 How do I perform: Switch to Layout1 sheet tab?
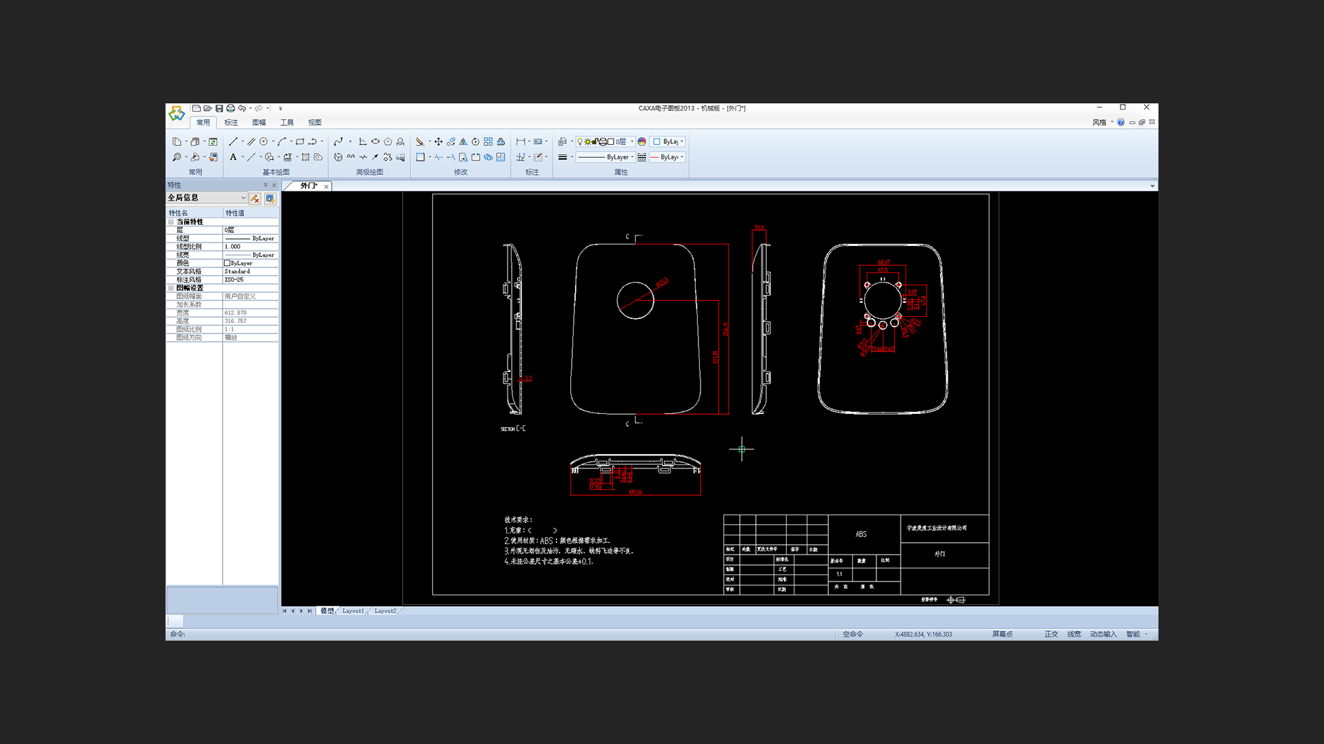click(x=353, y=611)
